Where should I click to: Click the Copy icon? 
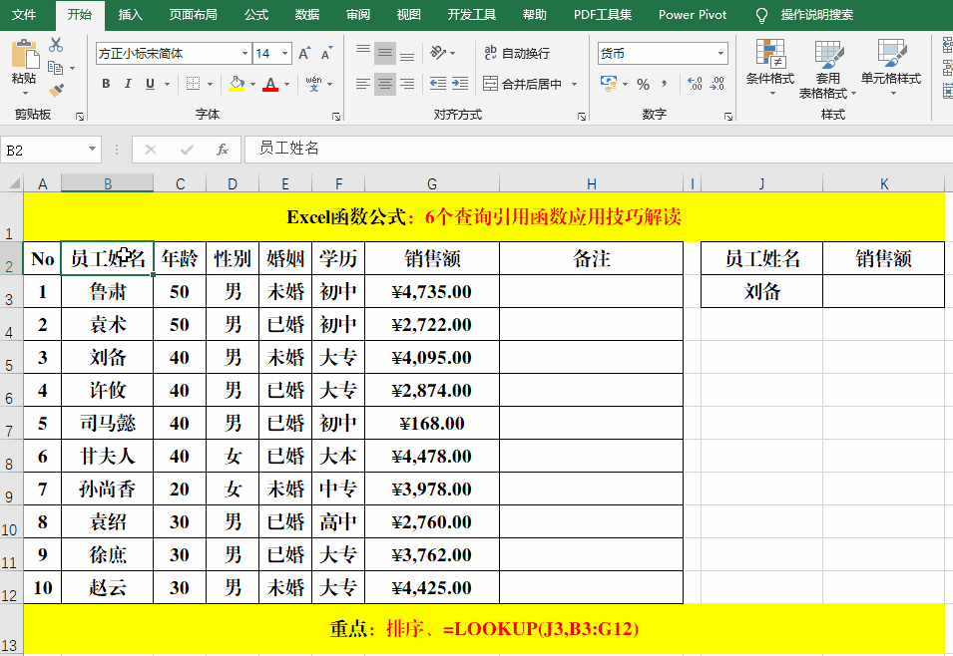[55, 68]
